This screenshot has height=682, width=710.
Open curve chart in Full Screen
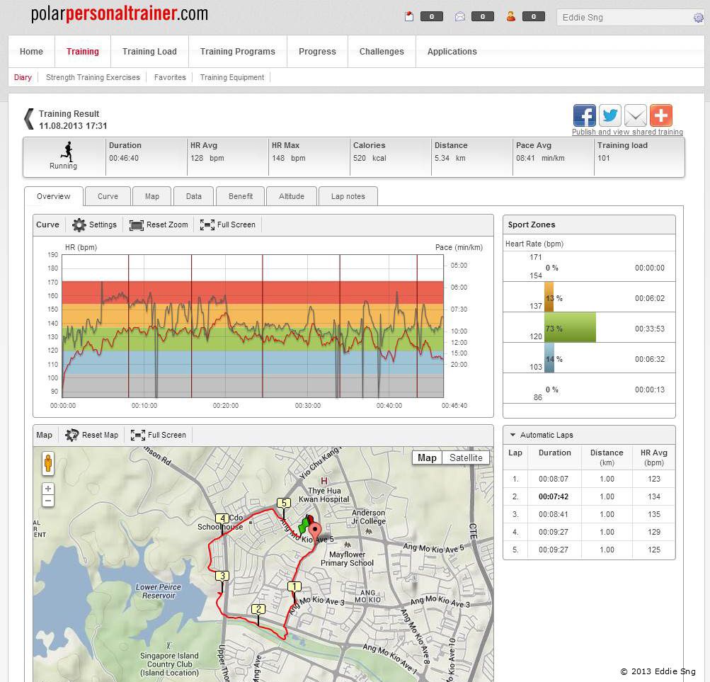tap(228, 225)
